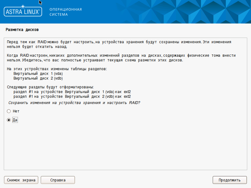
Task: Click the empty area below the radio options
Action: [125, 147]
